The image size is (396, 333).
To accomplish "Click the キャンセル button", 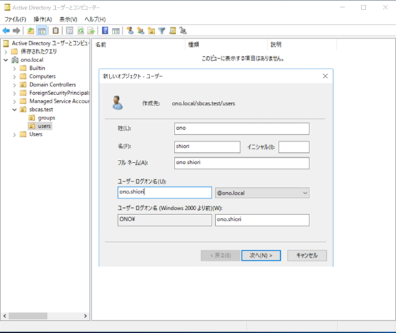I will click(x=307, y=256).
